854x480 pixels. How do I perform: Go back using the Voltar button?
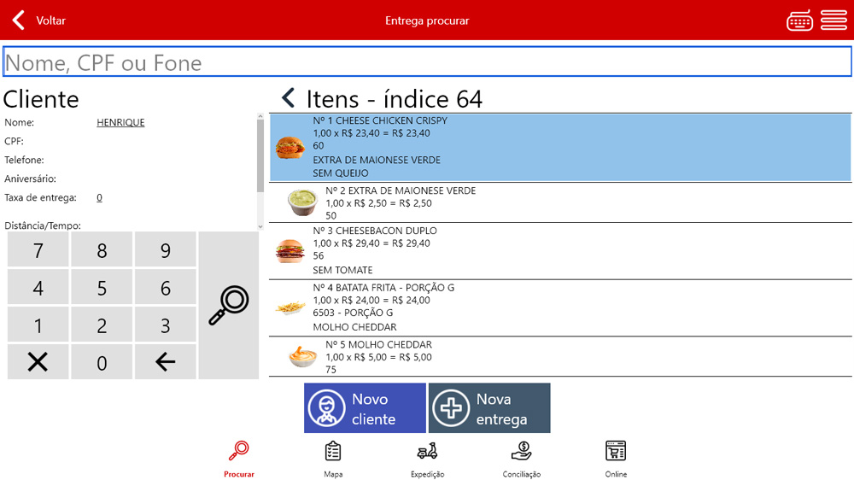[x=38, y=20]
